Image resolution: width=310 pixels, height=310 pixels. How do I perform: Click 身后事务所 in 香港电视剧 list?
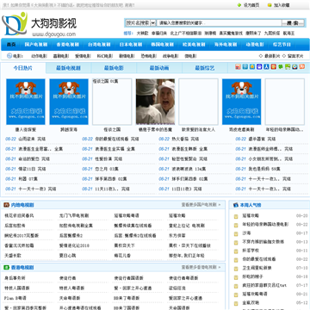pos(15,278)
